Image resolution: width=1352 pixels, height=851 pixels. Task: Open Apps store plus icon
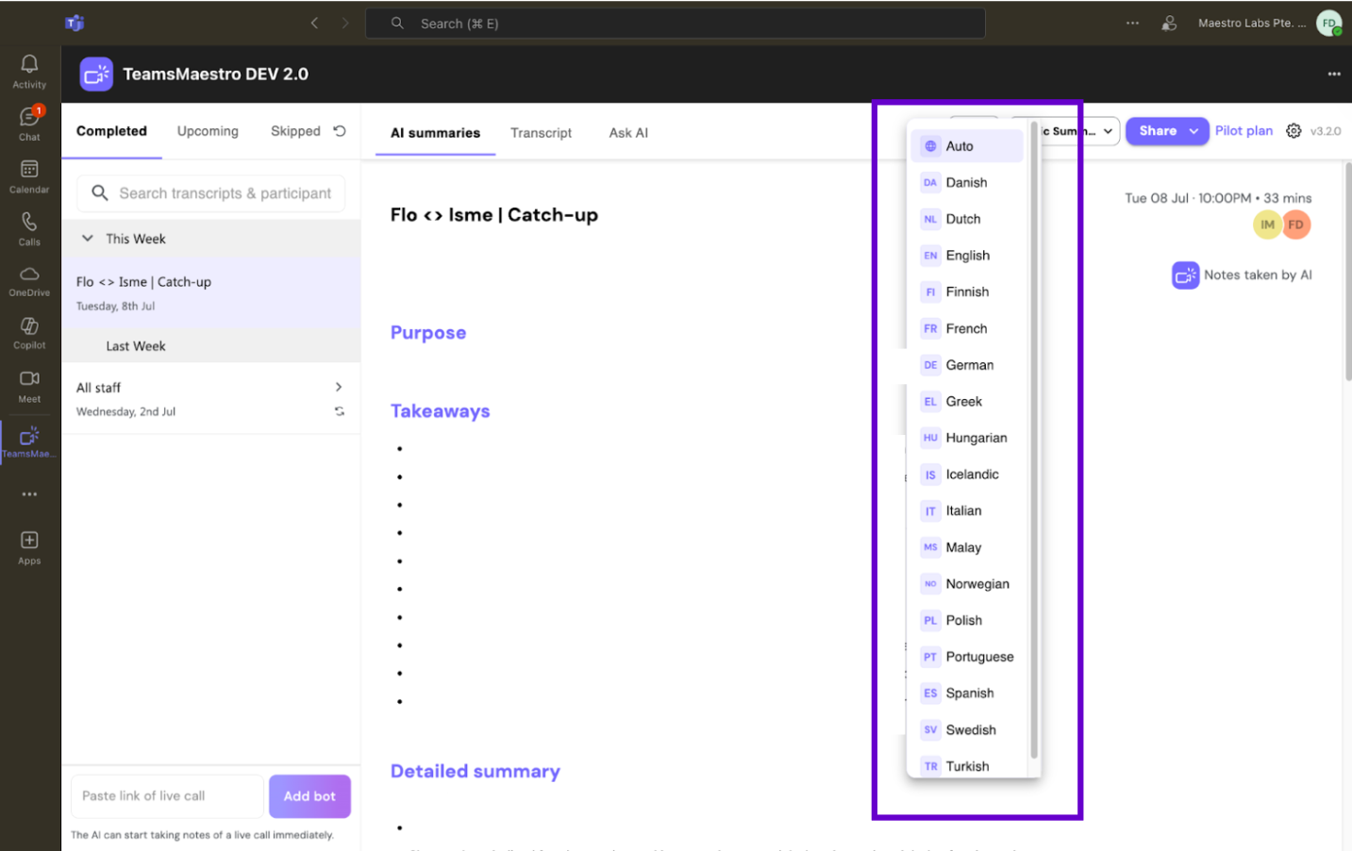click(x=29, y=547)
